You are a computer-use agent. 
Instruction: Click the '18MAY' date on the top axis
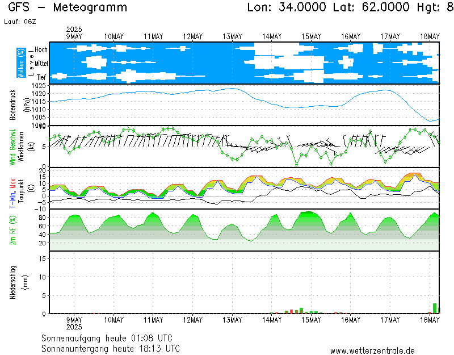[x=430, y=37]
